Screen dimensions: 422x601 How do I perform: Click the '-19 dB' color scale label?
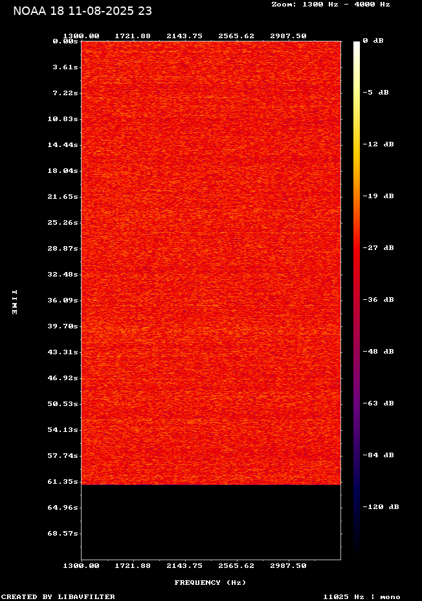tap(379, 196)
